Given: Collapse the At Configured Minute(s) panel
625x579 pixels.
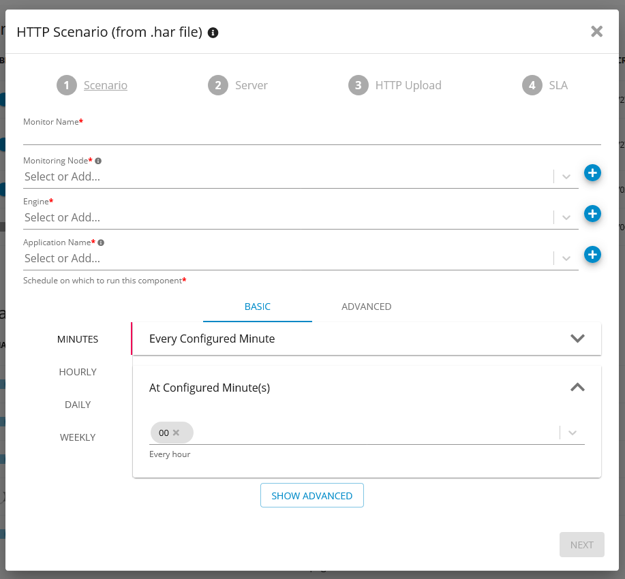Looking at the screenshot, I should point(577,388).
